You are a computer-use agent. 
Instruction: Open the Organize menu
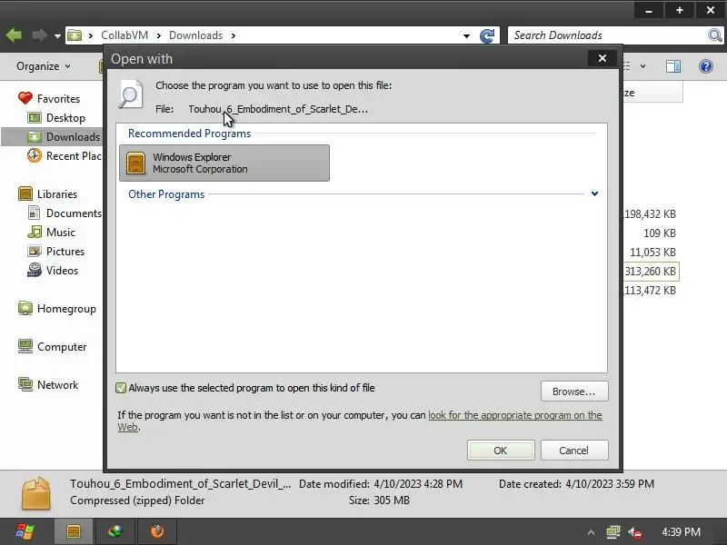(44, 66)
